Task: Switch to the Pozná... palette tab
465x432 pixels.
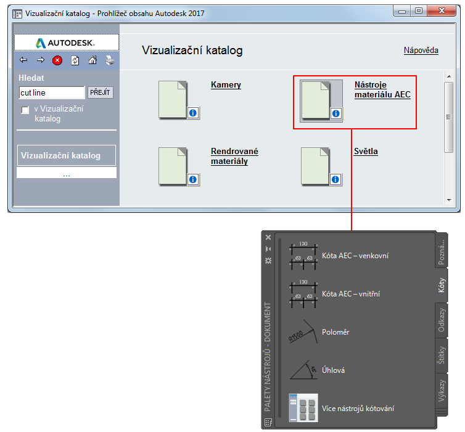Action: coord(442,251)
